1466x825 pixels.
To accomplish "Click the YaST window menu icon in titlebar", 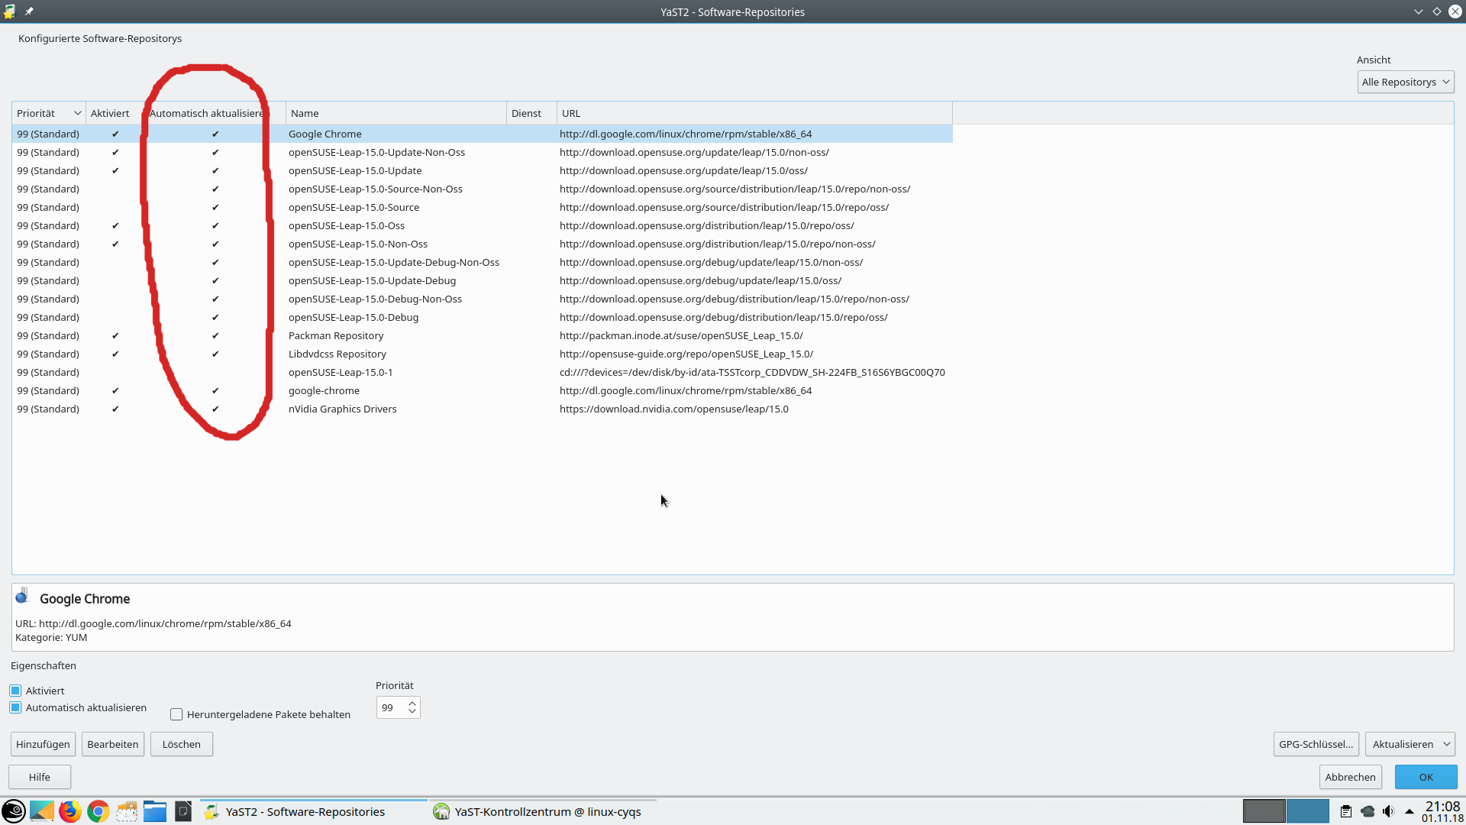I will (x=9, y=11).
